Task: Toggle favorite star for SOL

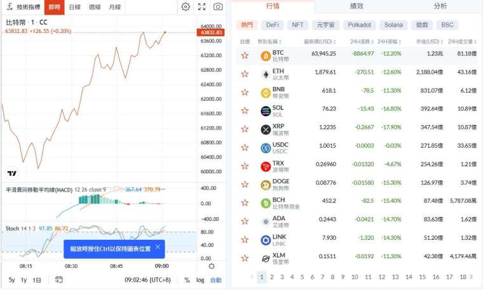Action: [x=245, y=111]
